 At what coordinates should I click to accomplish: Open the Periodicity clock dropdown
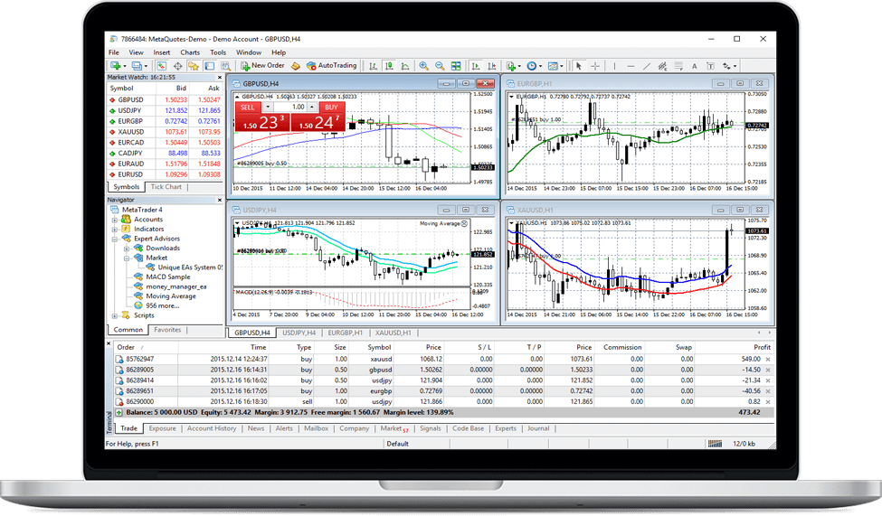(534, 66)
